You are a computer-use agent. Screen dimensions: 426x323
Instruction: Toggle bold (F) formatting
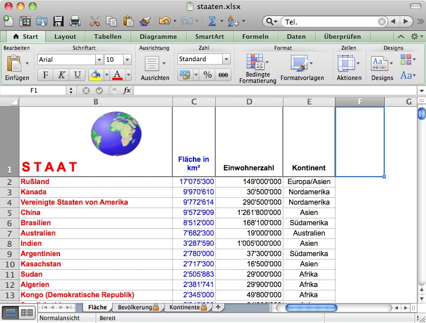45,75
